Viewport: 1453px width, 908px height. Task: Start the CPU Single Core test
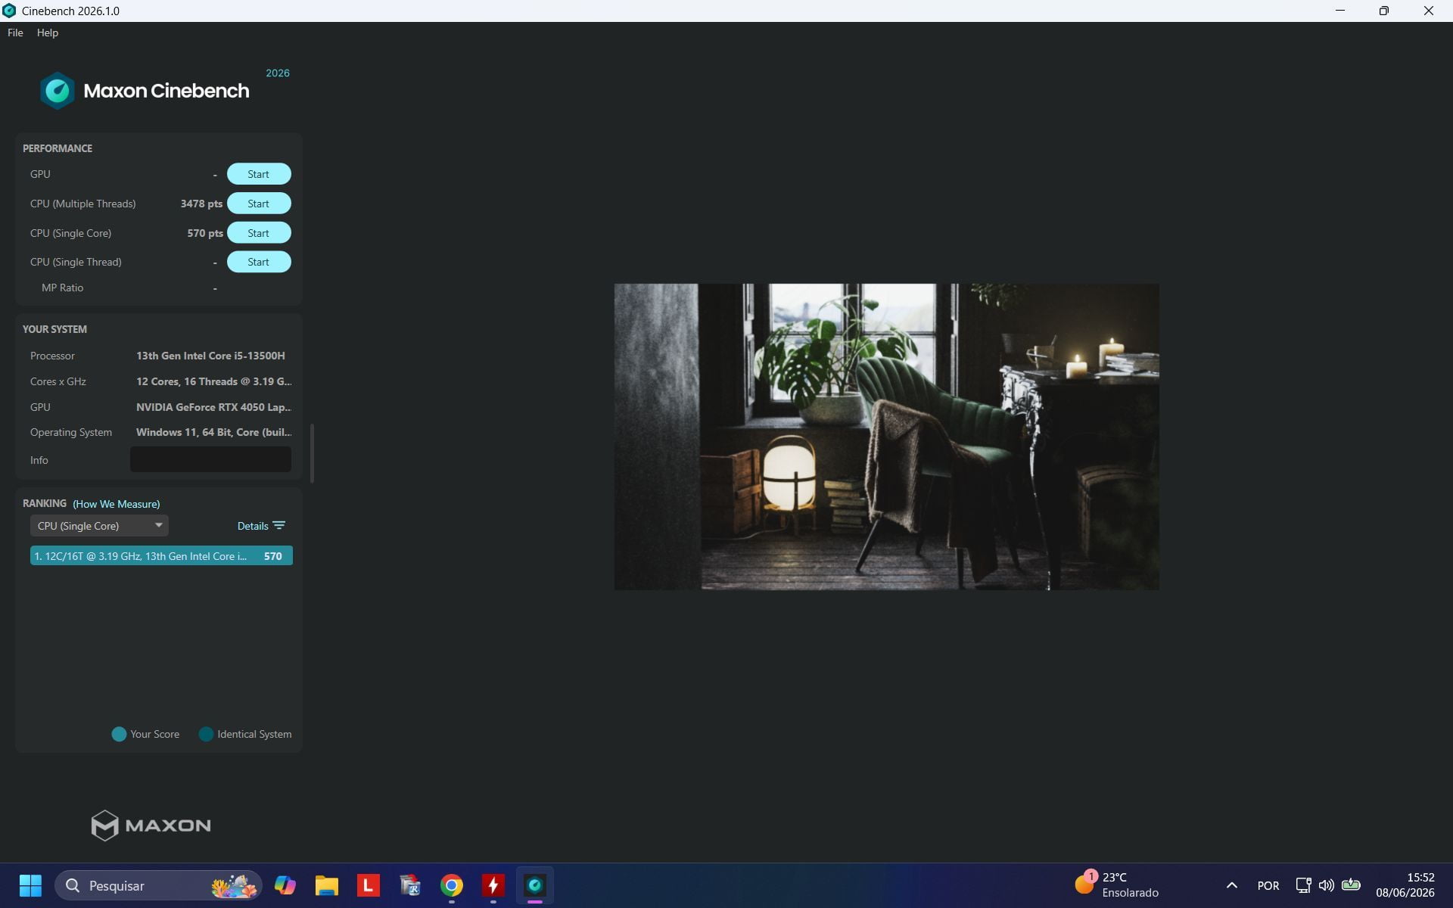(x=259, y=233)
